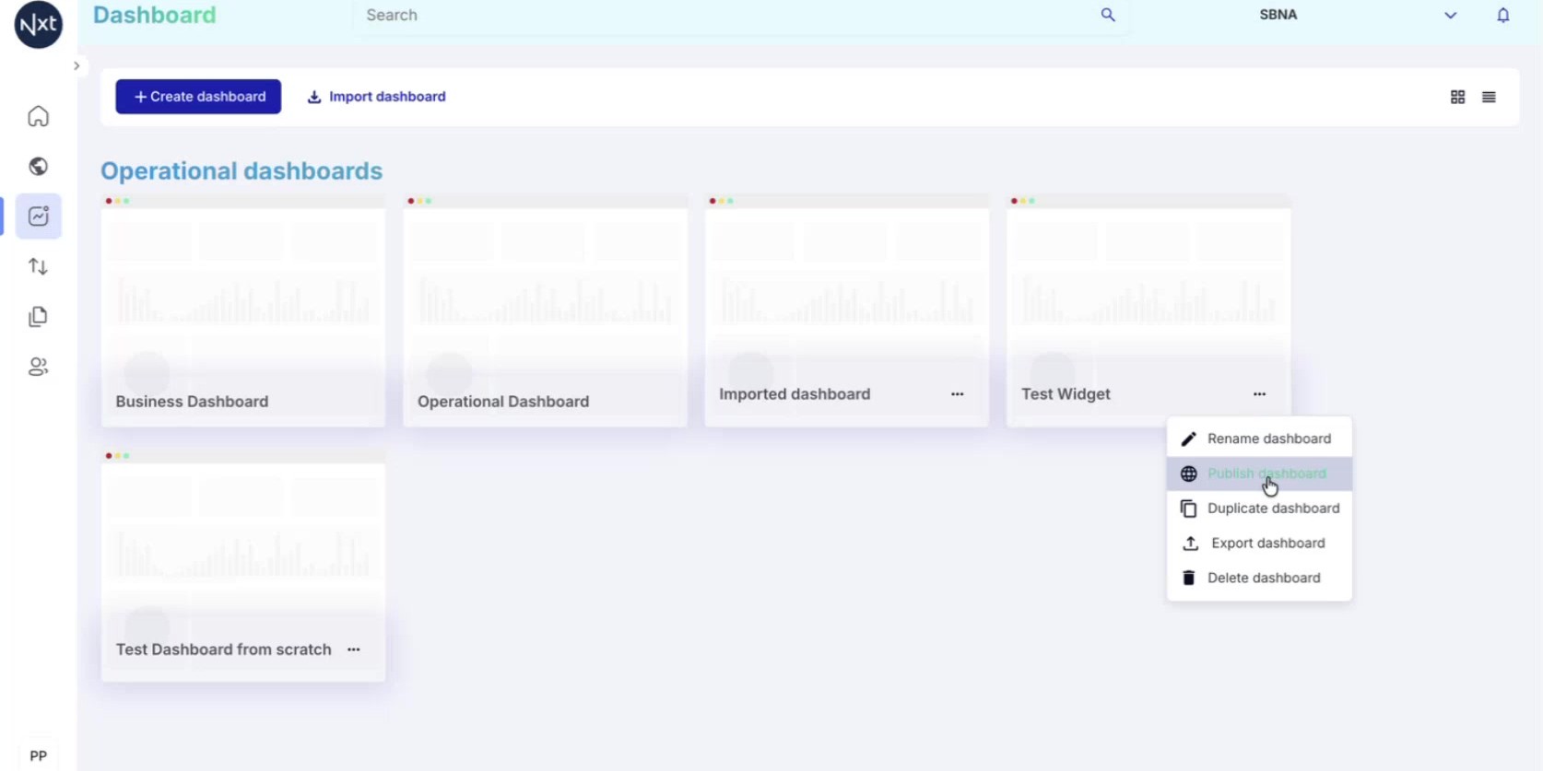Click the Operational Dashboard title text
Viewport: 1543px width, 771px height.
(503, 402)
